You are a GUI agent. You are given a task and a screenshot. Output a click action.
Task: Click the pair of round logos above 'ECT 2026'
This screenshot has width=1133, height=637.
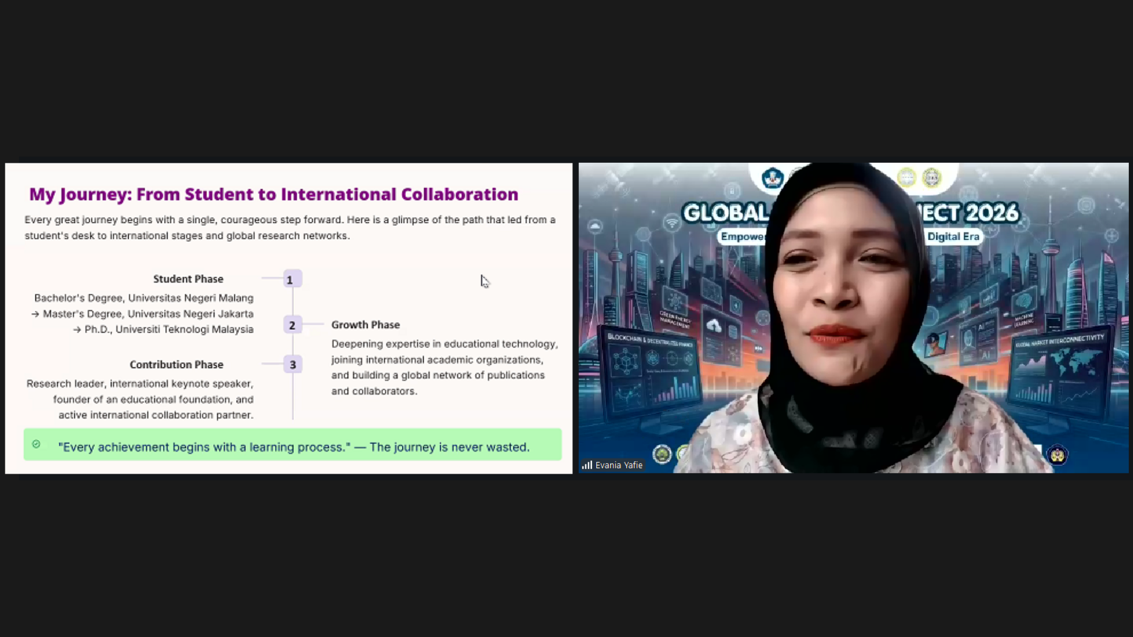tap(919, 178)
